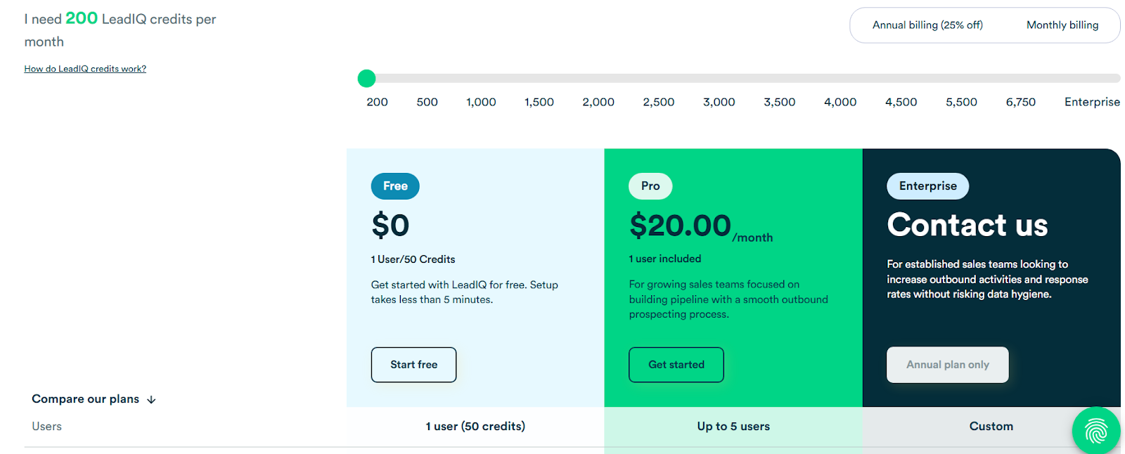1125x454 pixels.
Task: Select the Enterprise plan badge
Action: pyautogui.click(x=927, y=186)
